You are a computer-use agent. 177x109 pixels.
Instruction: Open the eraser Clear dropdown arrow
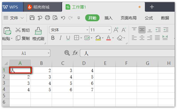(124, 38)
